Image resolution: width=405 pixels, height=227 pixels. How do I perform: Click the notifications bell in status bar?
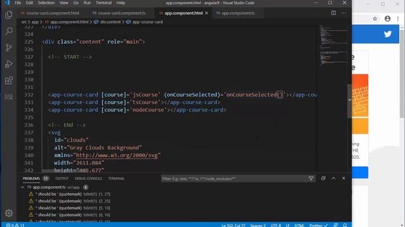pyautogui.click(x=345, y=225)
